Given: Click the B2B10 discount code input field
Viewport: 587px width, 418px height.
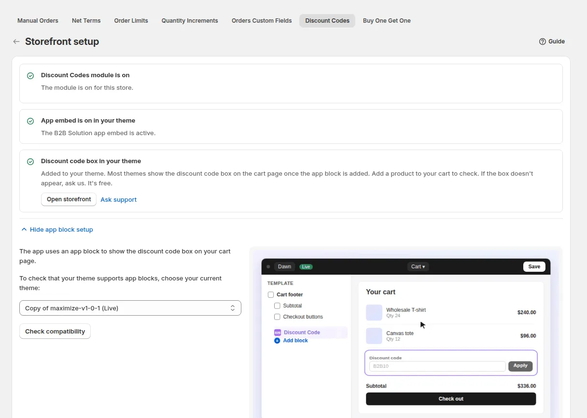Looking at the screenshot, I should coord(437,366).
